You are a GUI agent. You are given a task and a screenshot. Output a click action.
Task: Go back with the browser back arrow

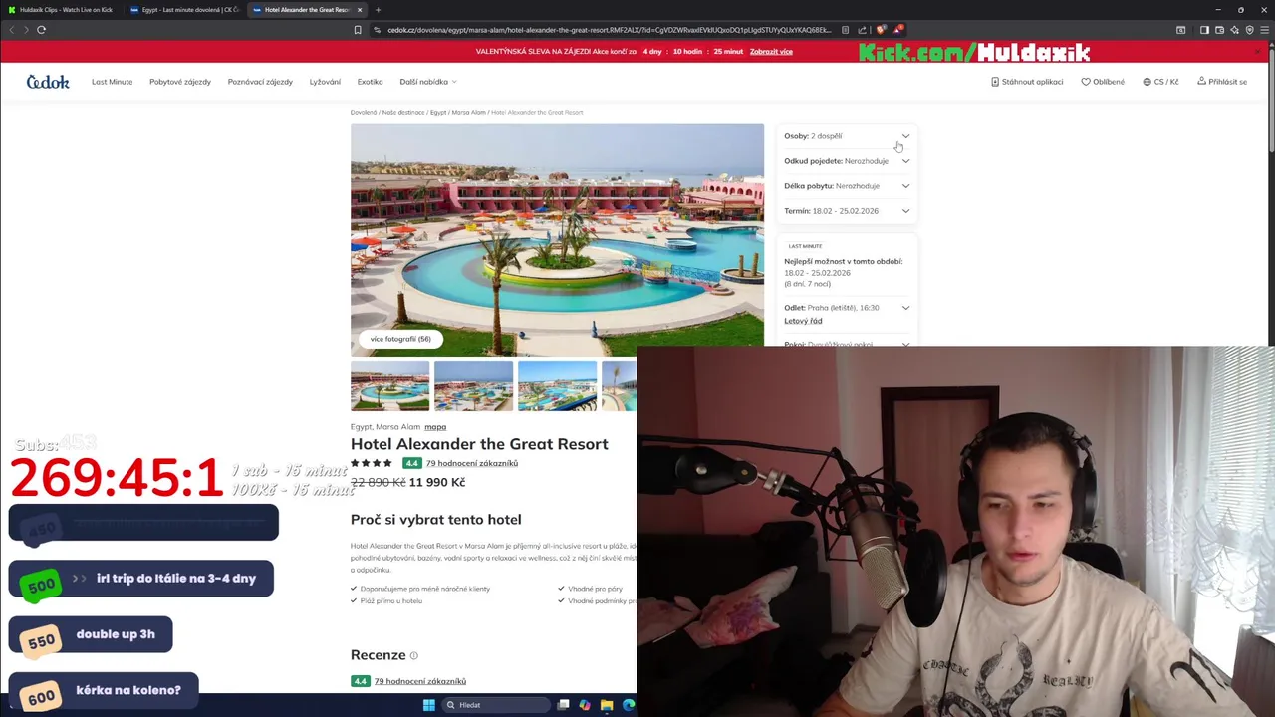point(11,30)
